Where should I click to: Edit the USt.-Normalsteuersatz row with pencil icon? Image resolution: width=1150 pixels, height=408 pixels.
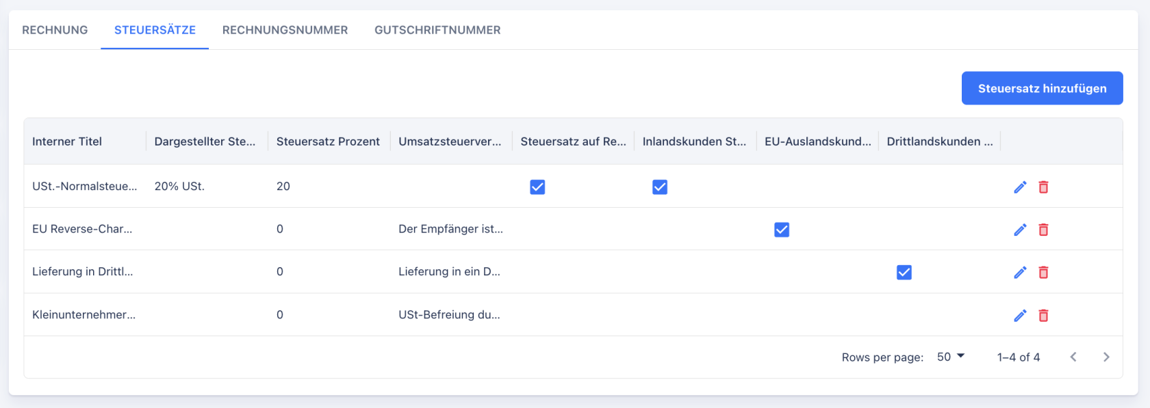(x=1020, y=187)
